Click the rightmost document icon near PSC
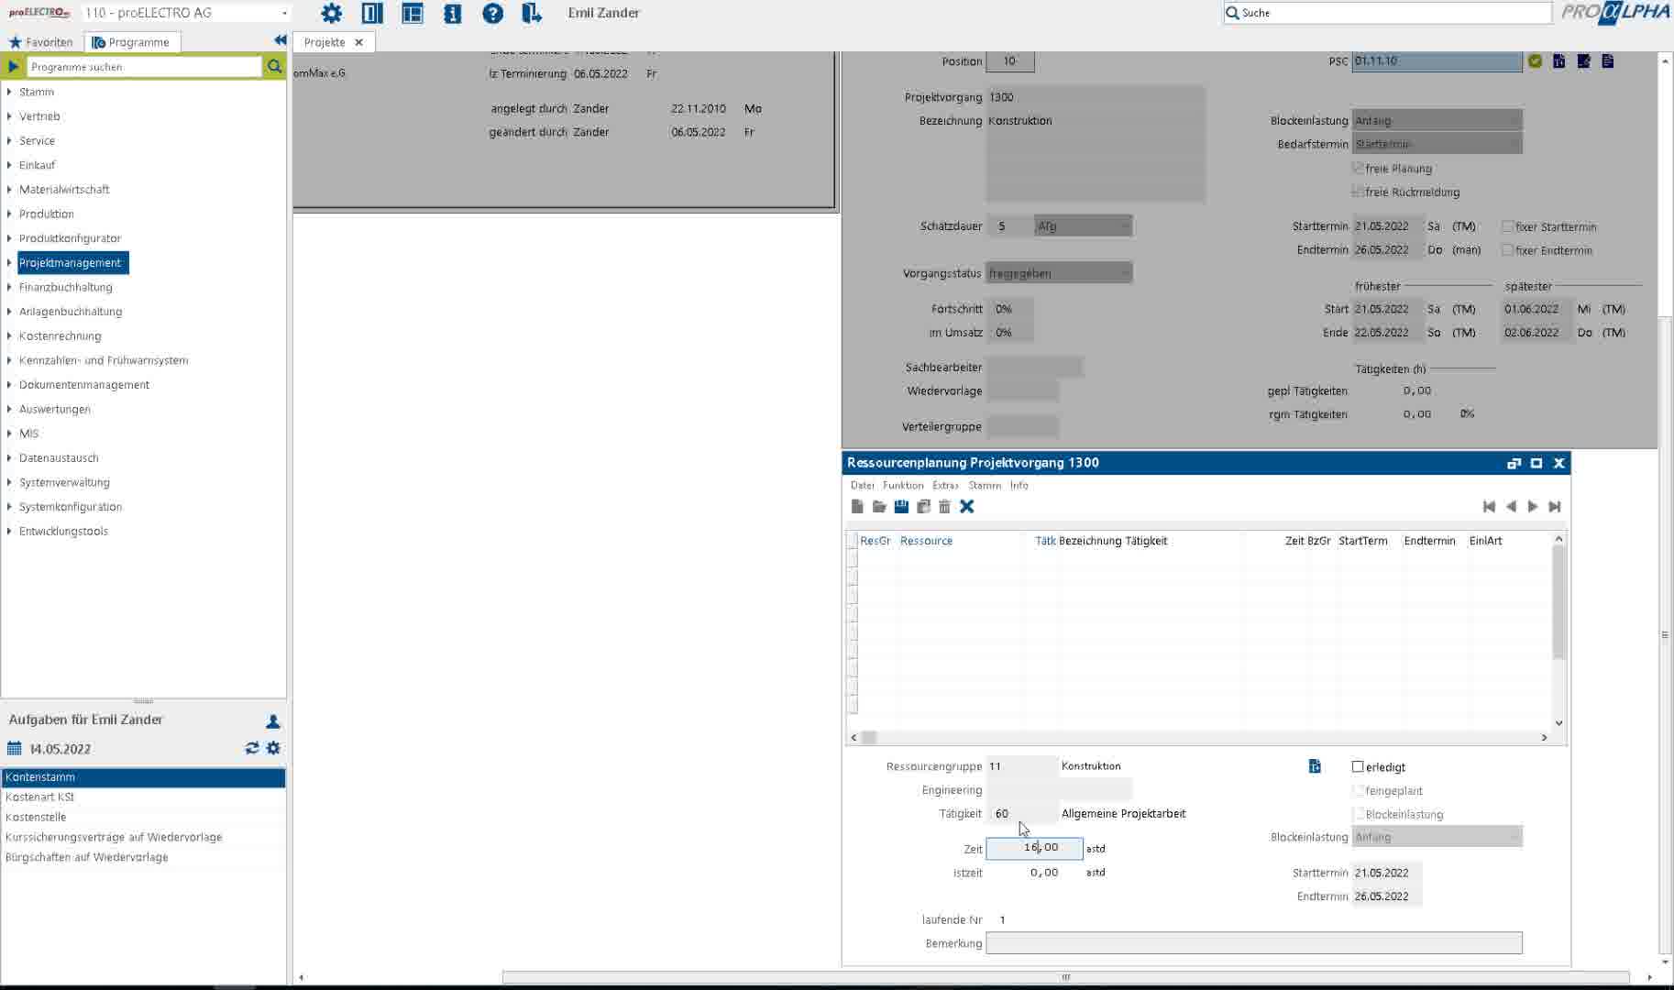 click(1608, 60)
